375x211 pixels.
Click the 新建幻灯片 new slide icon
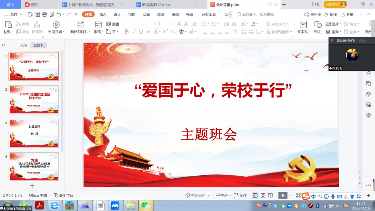[x=80, y=25]
